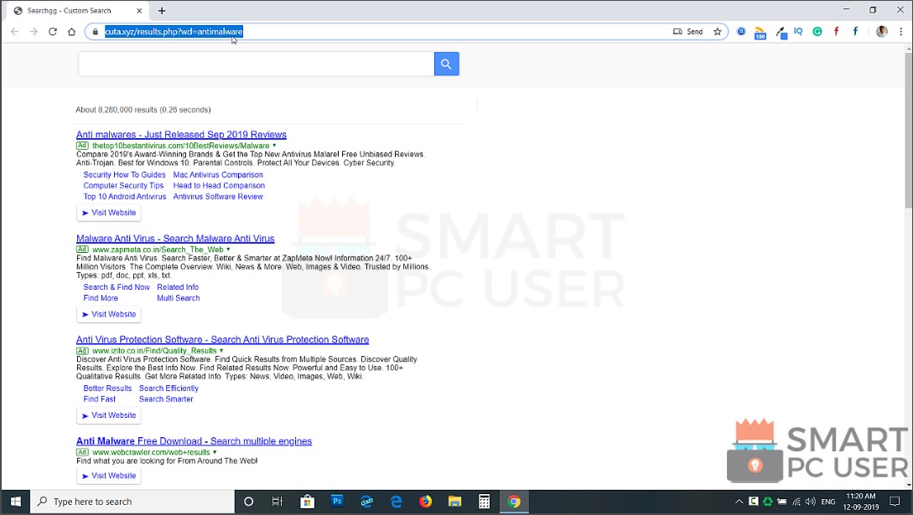
Task: Open the ColorZilla eyedropper extension
Action: (x=781, y=31)
